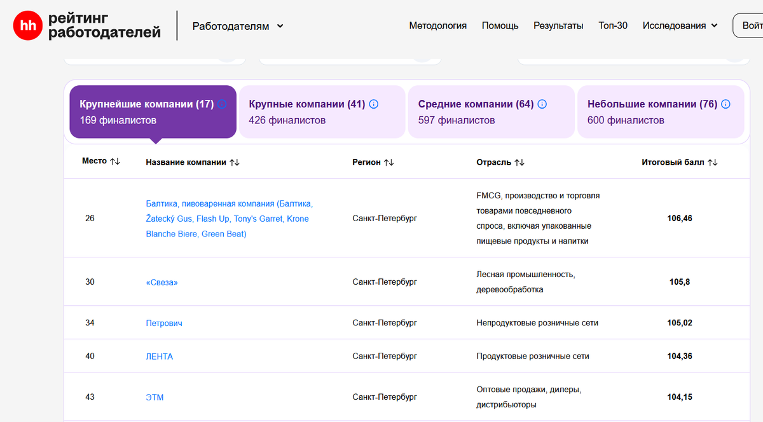
Task: Click info icon beside Крупные компании
Action: coord(373,104)
